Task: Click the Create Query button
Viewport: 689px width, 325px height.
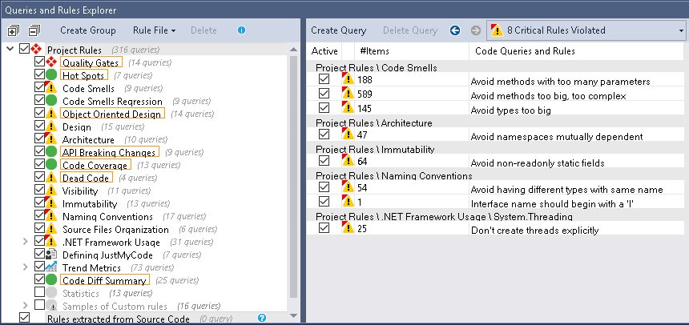Action: point(338,30)
